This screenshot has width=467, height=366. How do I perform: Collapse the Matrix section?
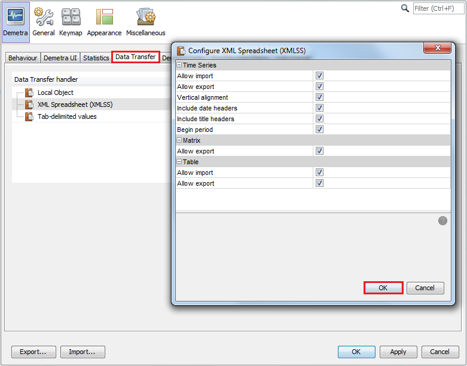(179, 140)
